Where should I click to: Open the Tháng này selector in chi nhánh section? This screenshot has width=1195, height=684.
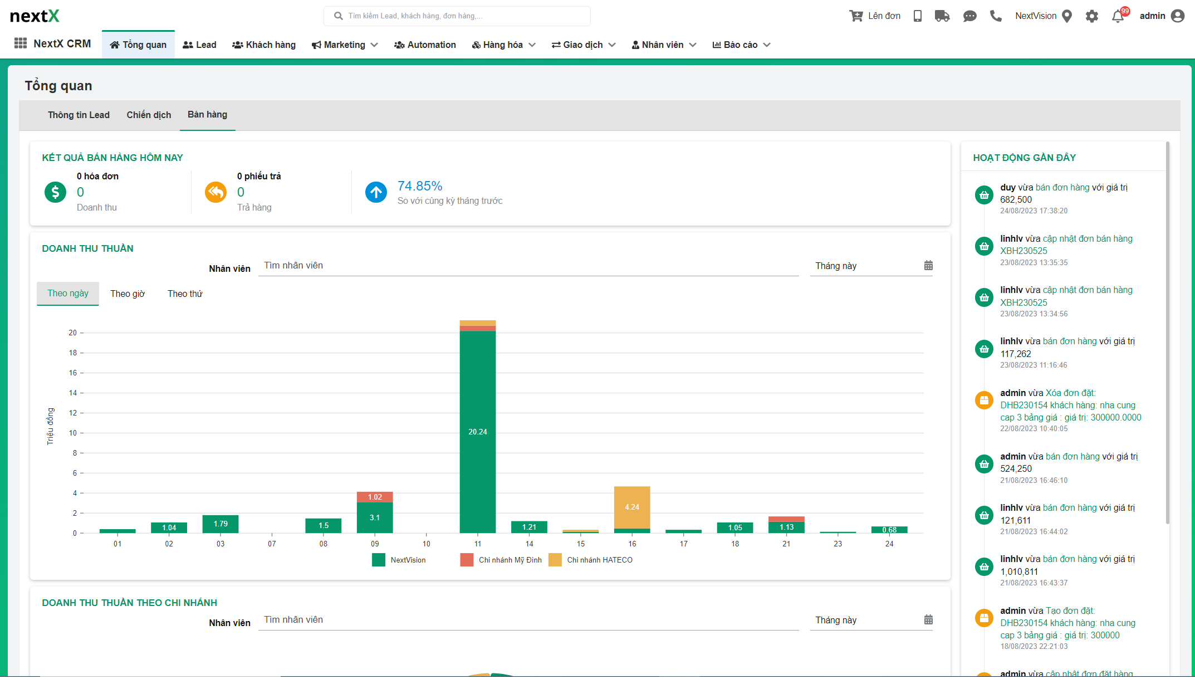[x=871, y=620]
